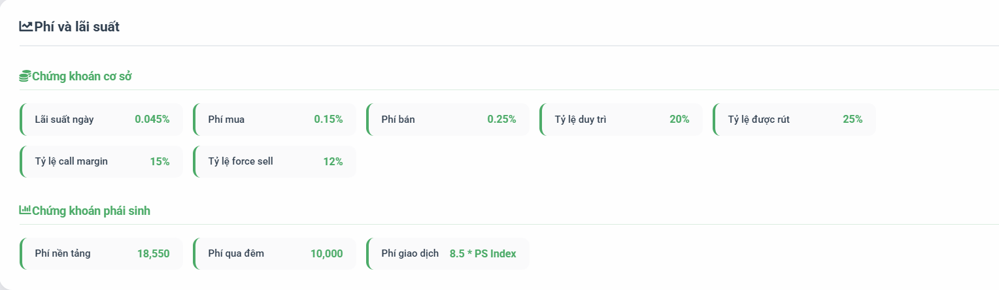Select the 8.5 * PS Index fee value

tap(483, 253)
